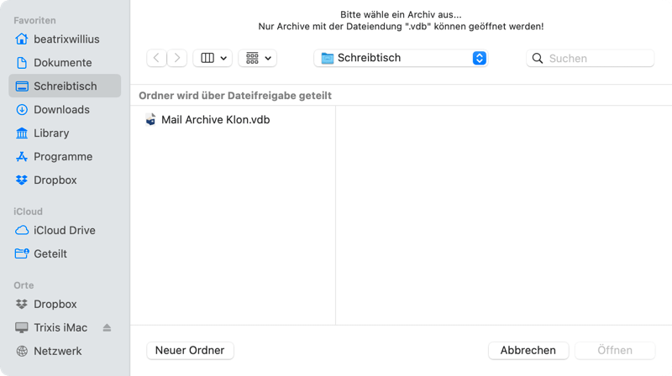Click the desktop icon beside Schreibtisch
Screen dimensions: 672x376
[x=22, y=86]
